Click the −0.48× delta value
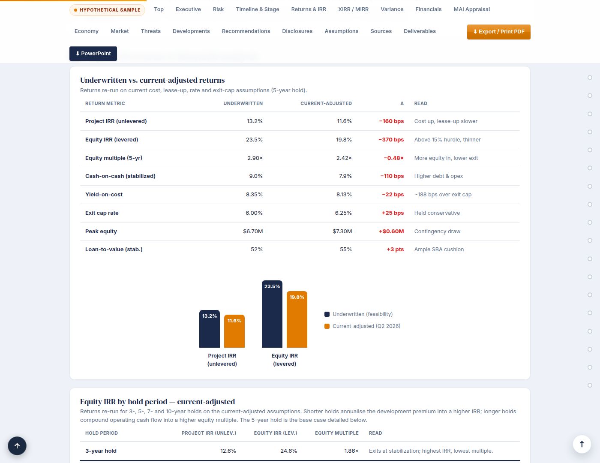The image size is (600, 463). 394,158
